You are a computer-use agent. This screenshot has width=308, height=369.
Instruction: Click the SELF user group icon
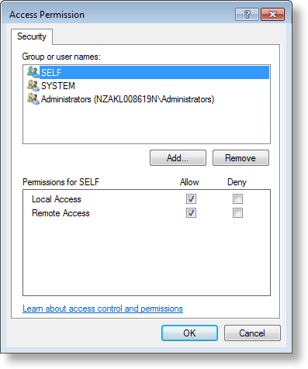(x=33, y=72)
